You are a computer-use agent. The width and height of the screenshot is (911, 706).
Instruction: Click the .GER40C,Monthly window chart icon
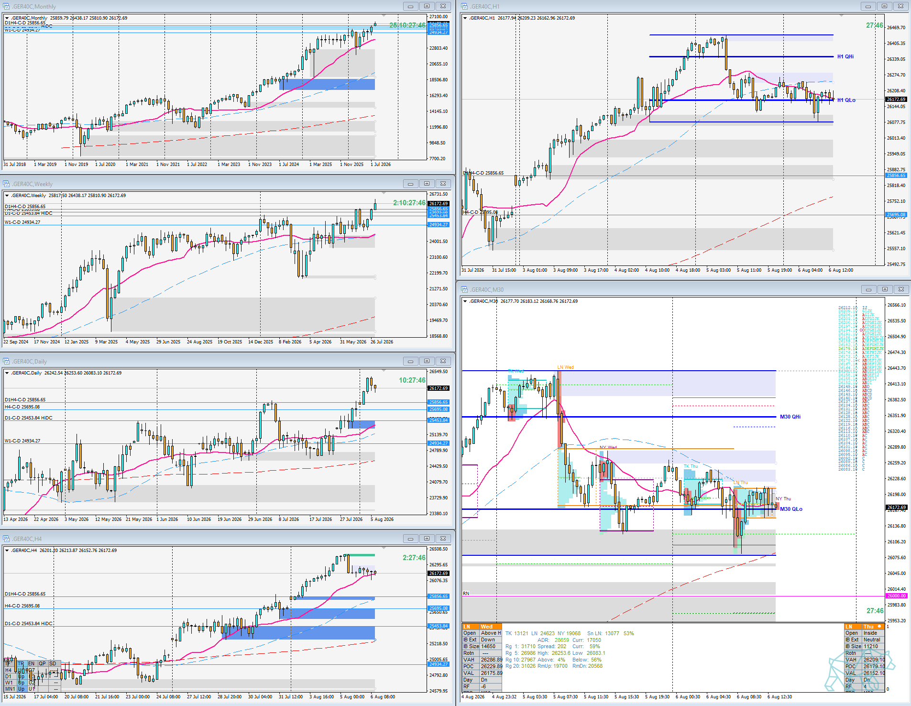(x=7, y=6)
